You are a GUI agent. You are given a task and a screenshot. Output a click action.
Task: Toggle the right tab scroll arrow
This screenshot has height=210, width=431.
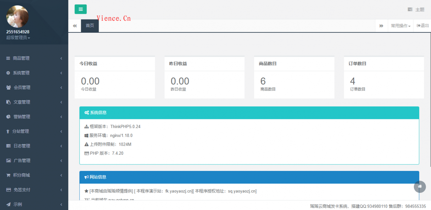382,25
